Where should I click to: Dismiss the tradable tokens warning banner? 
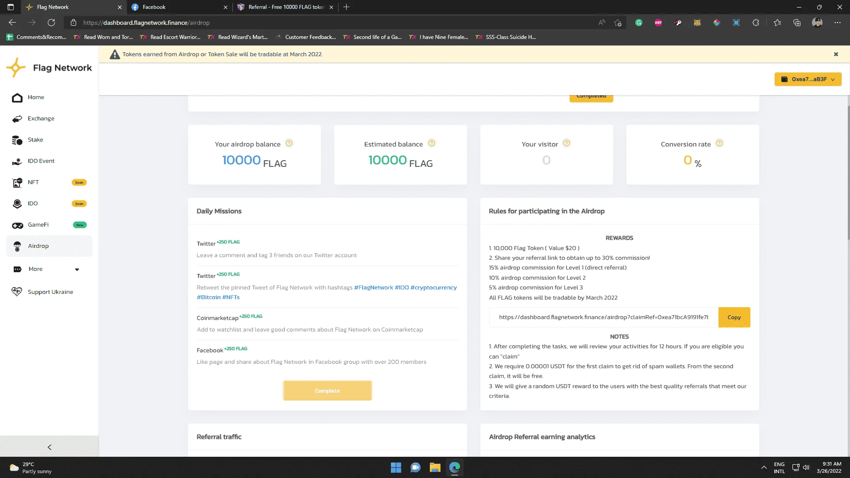[x=836, y=54]
